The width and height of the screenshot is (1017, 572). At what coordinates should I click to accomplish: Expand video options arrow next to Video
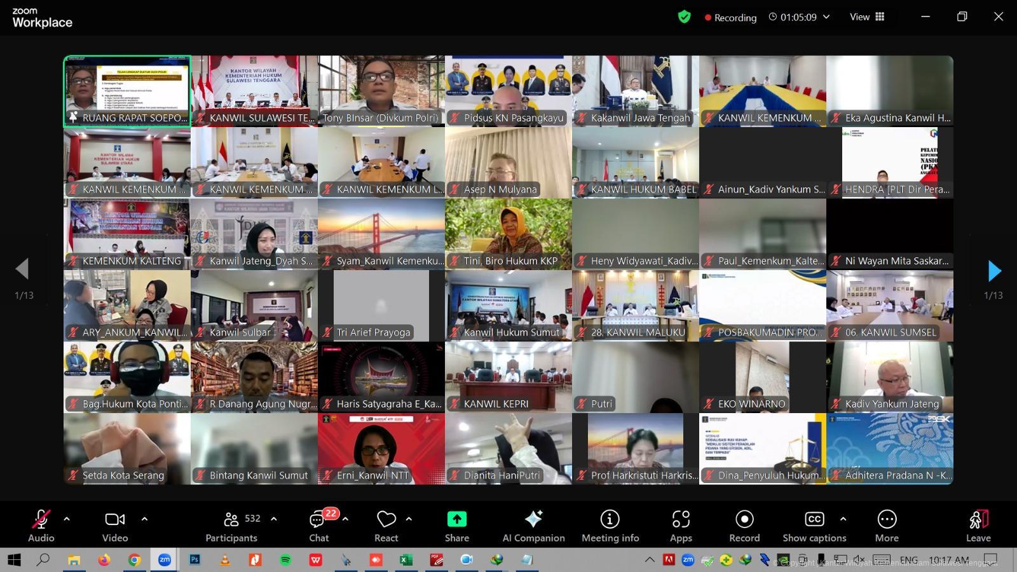(144, 519)
